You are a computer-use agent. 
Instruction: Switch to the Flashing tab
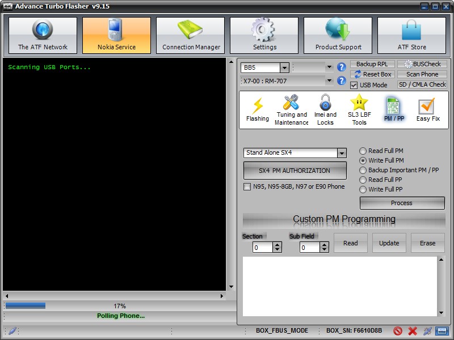click(x=258, y=110)
